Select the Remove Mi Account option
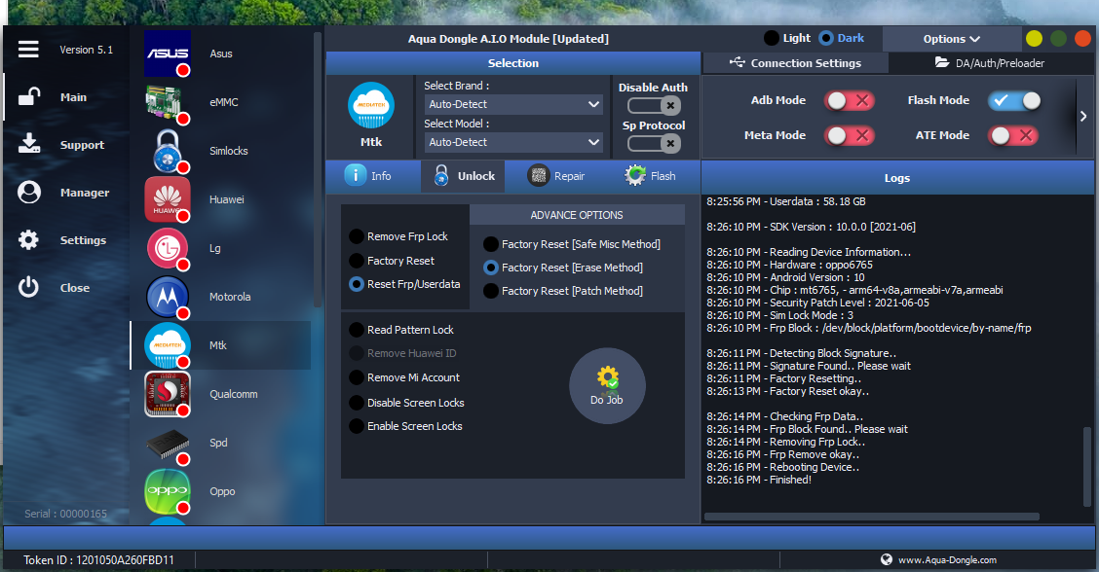Screen dimensions: 1099x572 [357, 377]
